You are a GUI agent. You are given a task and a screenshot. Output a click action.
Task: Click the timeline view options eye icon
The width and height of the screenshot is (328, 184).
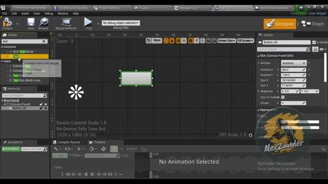click(x=67, y=149)
